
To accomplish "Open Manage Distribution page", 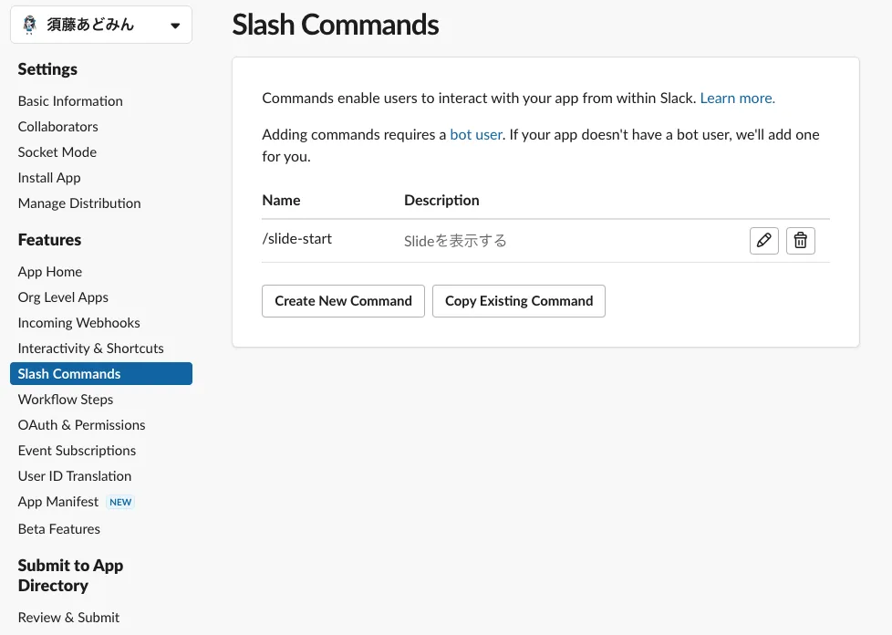I will (79, 203).
